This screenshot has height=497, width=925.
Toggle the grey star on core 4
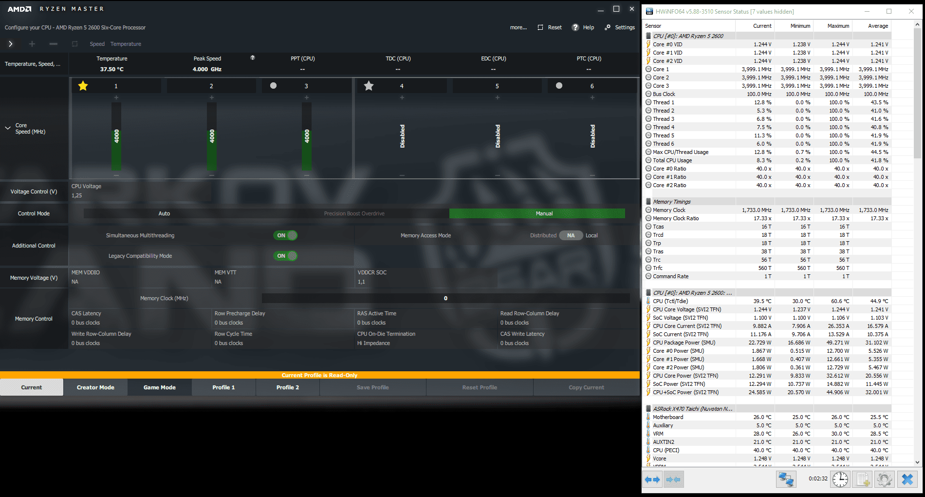click(x=369, y=86)
